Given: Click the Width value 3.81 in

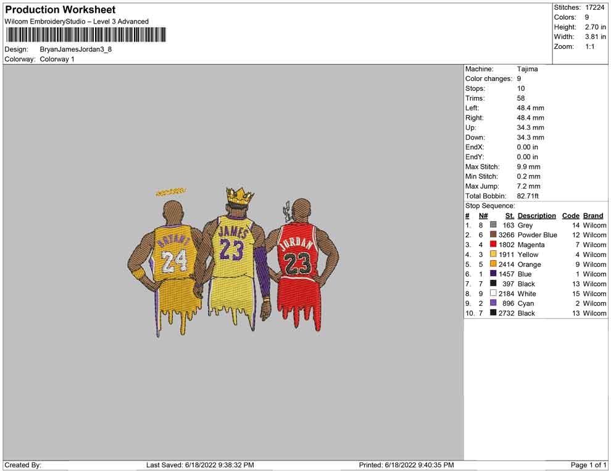Looking at the screenshot, I should tap(596, 36).
